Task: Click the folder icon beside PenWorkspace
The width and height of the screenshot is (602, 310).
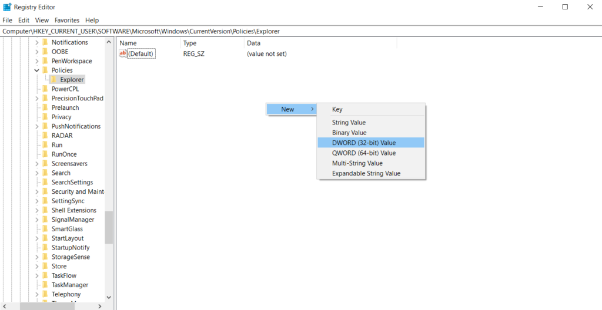Action: pos(45,61)
